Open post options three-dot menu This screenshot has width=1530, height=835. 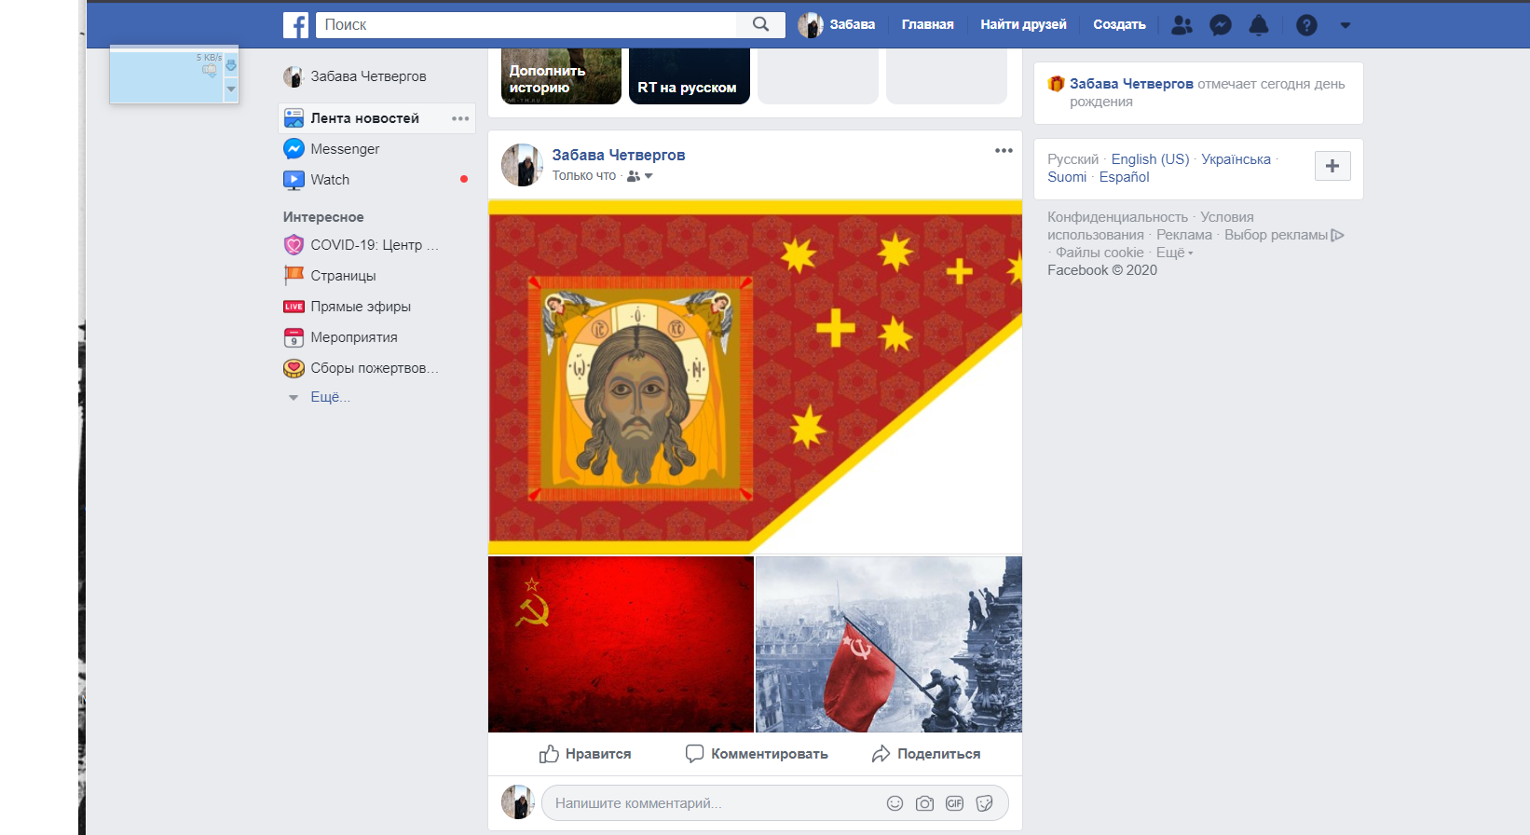tap(1003, 151)
